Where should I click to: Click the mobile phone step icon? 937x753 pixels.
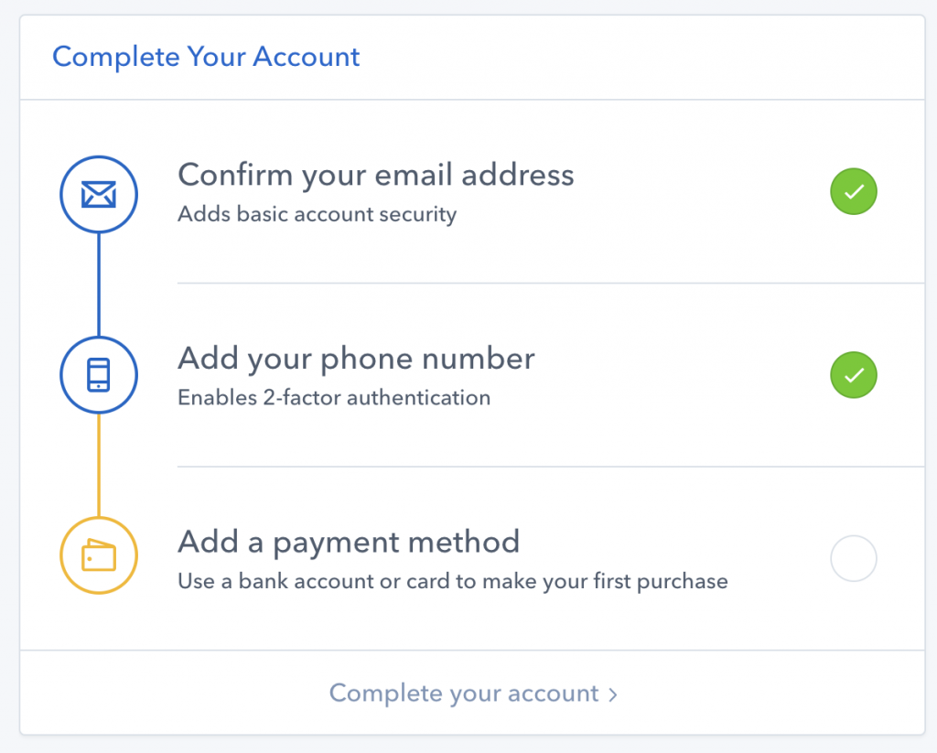(x=99, y=375)
